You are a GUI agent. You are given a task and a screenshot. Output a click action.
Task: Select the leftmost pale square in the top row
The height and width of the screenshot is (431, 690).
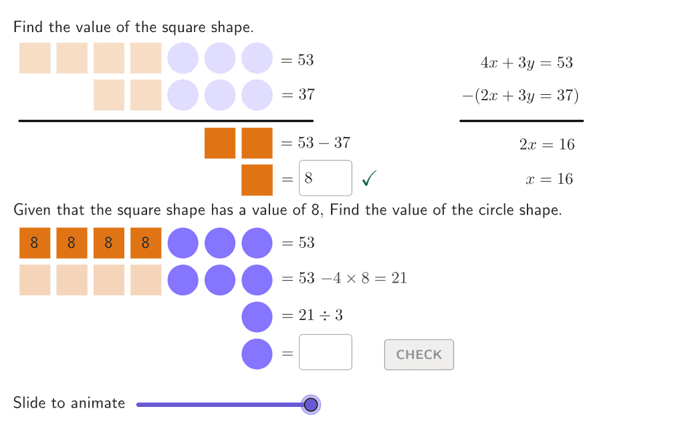tap(35, 58)
